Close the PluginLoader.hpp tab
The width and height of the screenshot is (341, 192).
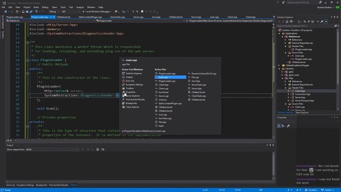54,17
